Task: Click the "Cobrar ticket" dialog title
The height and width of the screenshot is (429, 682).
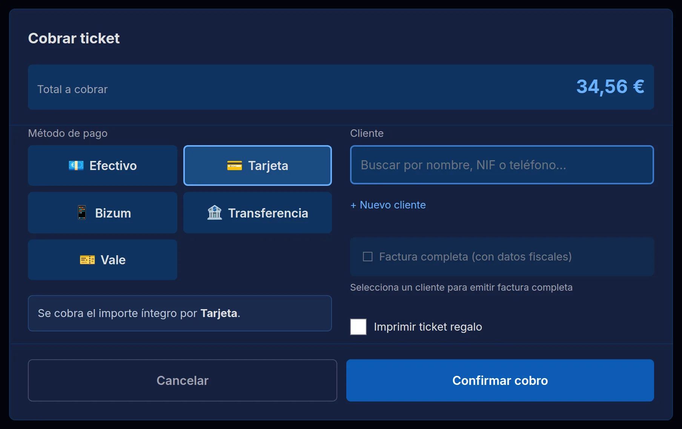Action: click(x=74, y=38)
